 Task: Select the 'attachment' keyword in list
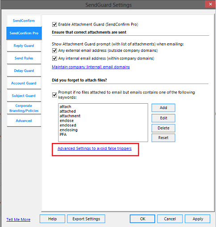coord(70,116)
